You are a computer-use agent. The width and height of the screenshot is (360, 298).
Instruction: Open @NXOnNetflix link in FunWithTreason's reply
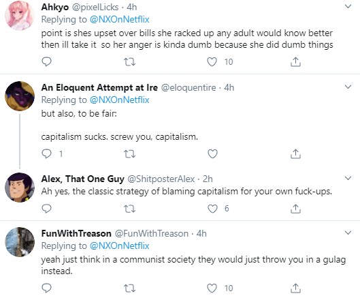point(119,245)
